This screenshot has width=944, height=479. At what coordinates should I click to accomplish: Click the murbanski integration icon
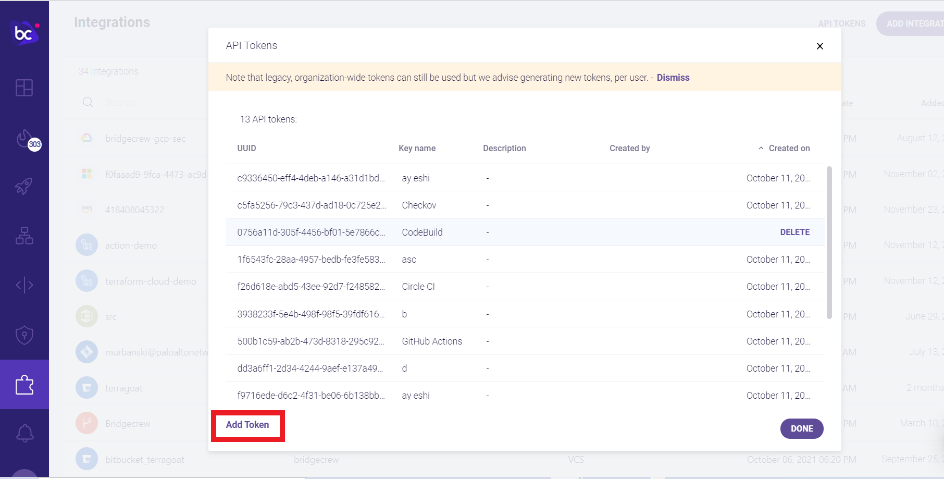pyautogui.click(x=86, y=352)
